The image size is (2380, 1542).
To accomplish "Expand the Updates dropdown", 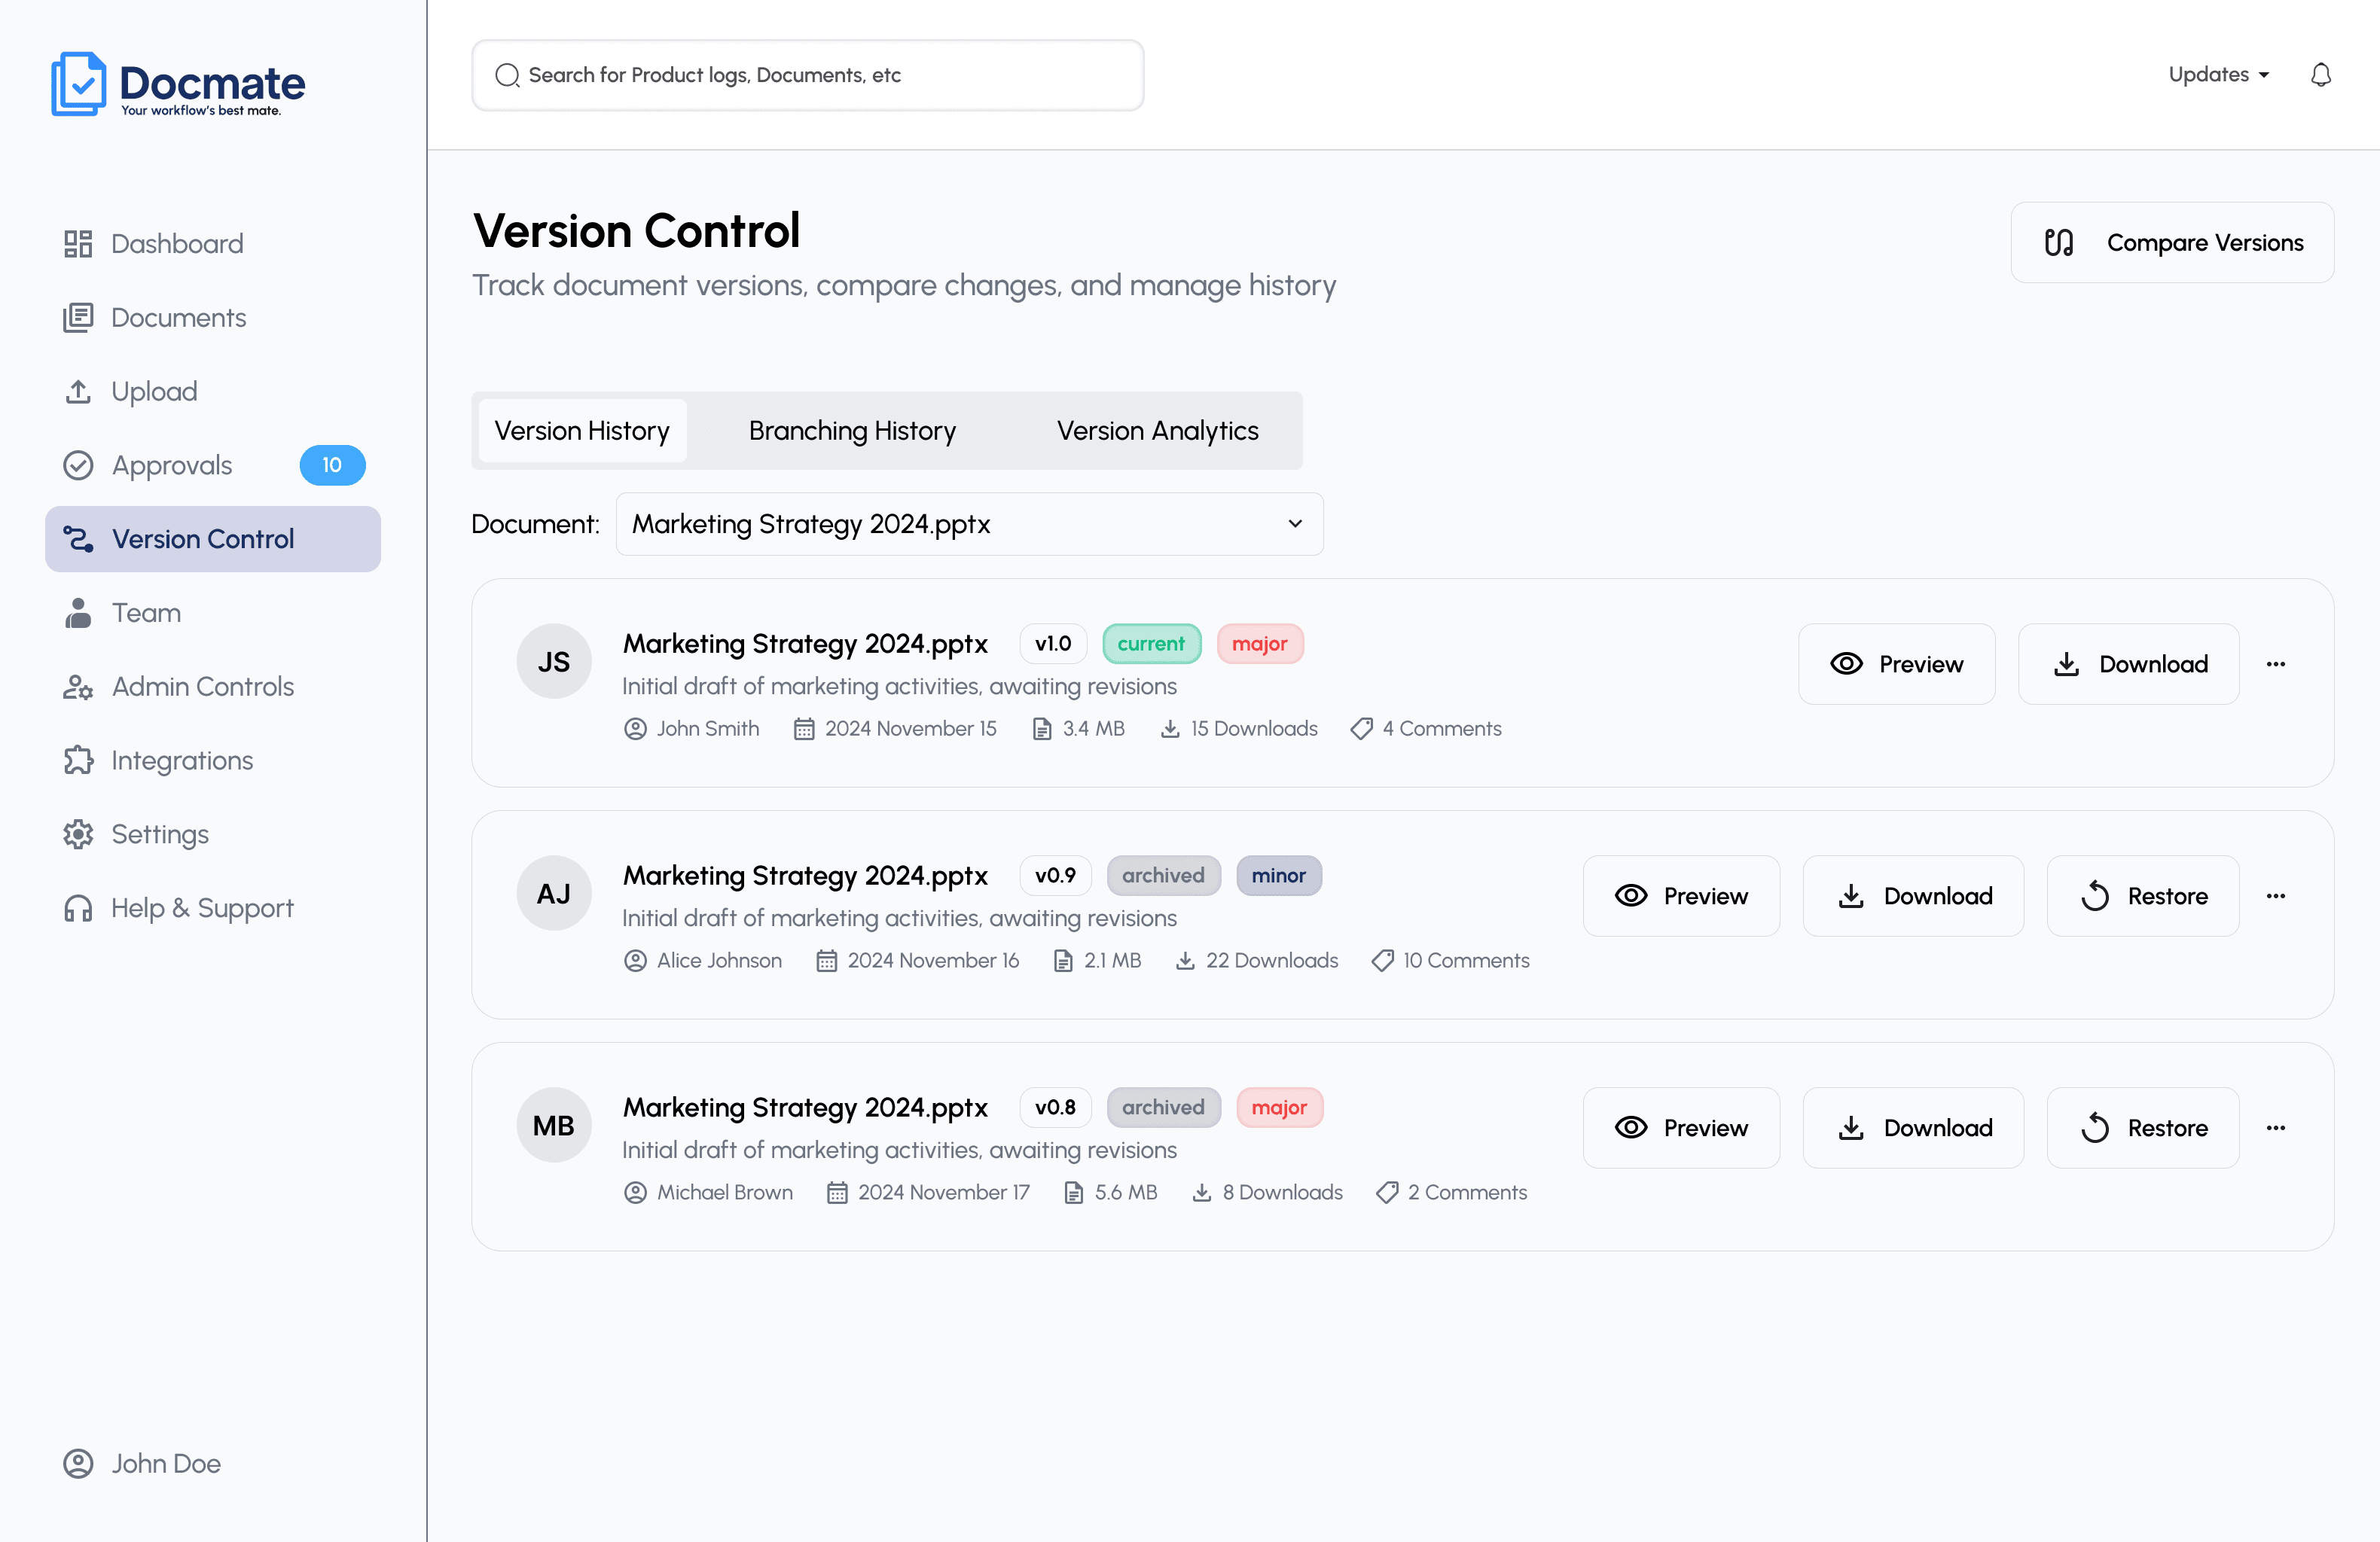I will [x=2218, y=75].
